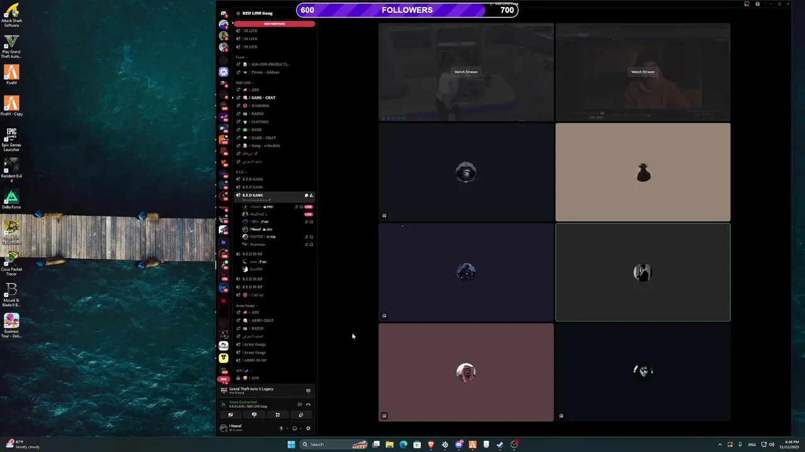Open the ARMY-CHAT channel
This screenshot has height=452, width=805.
pyautogui.click(x=274, y=320)
